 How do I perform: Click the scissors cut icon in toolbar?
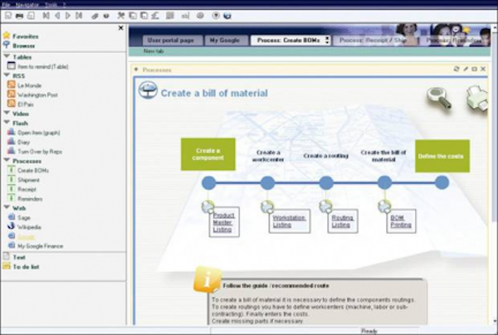(120, 16)
